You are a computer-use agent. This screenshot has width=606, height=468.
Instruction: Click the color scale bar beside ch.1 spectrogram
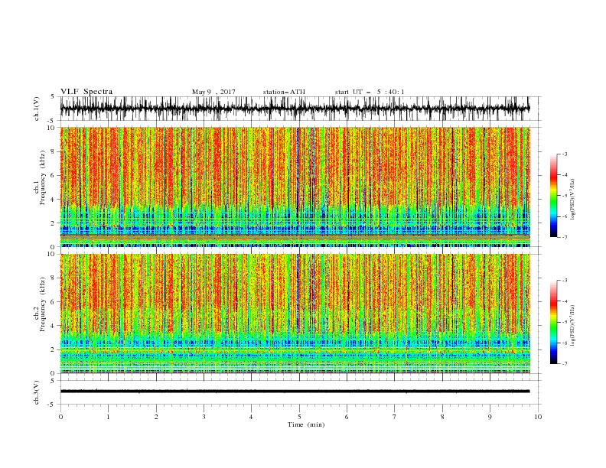click(553, 196)
